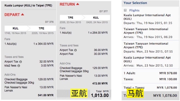Select the TPE origin tab in RETURN
Viewport: 180px width, 101px height.
tap(71, 17)
